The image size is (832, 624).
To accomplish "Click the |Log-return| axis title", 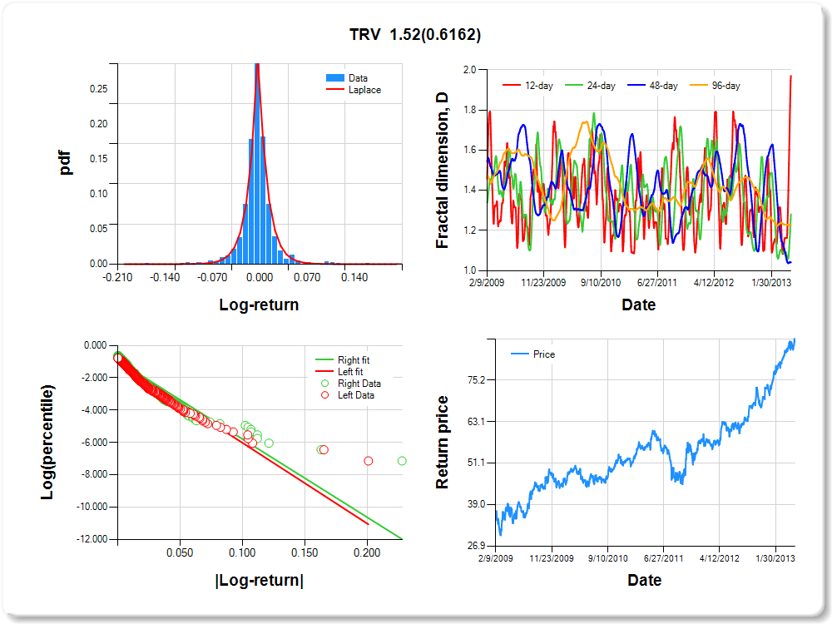I will pyautogui.click(x=259, y=580).
